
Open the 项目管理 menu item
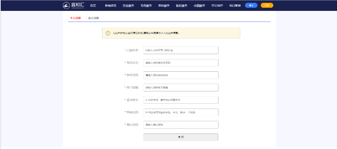click(x=235, y=6)
